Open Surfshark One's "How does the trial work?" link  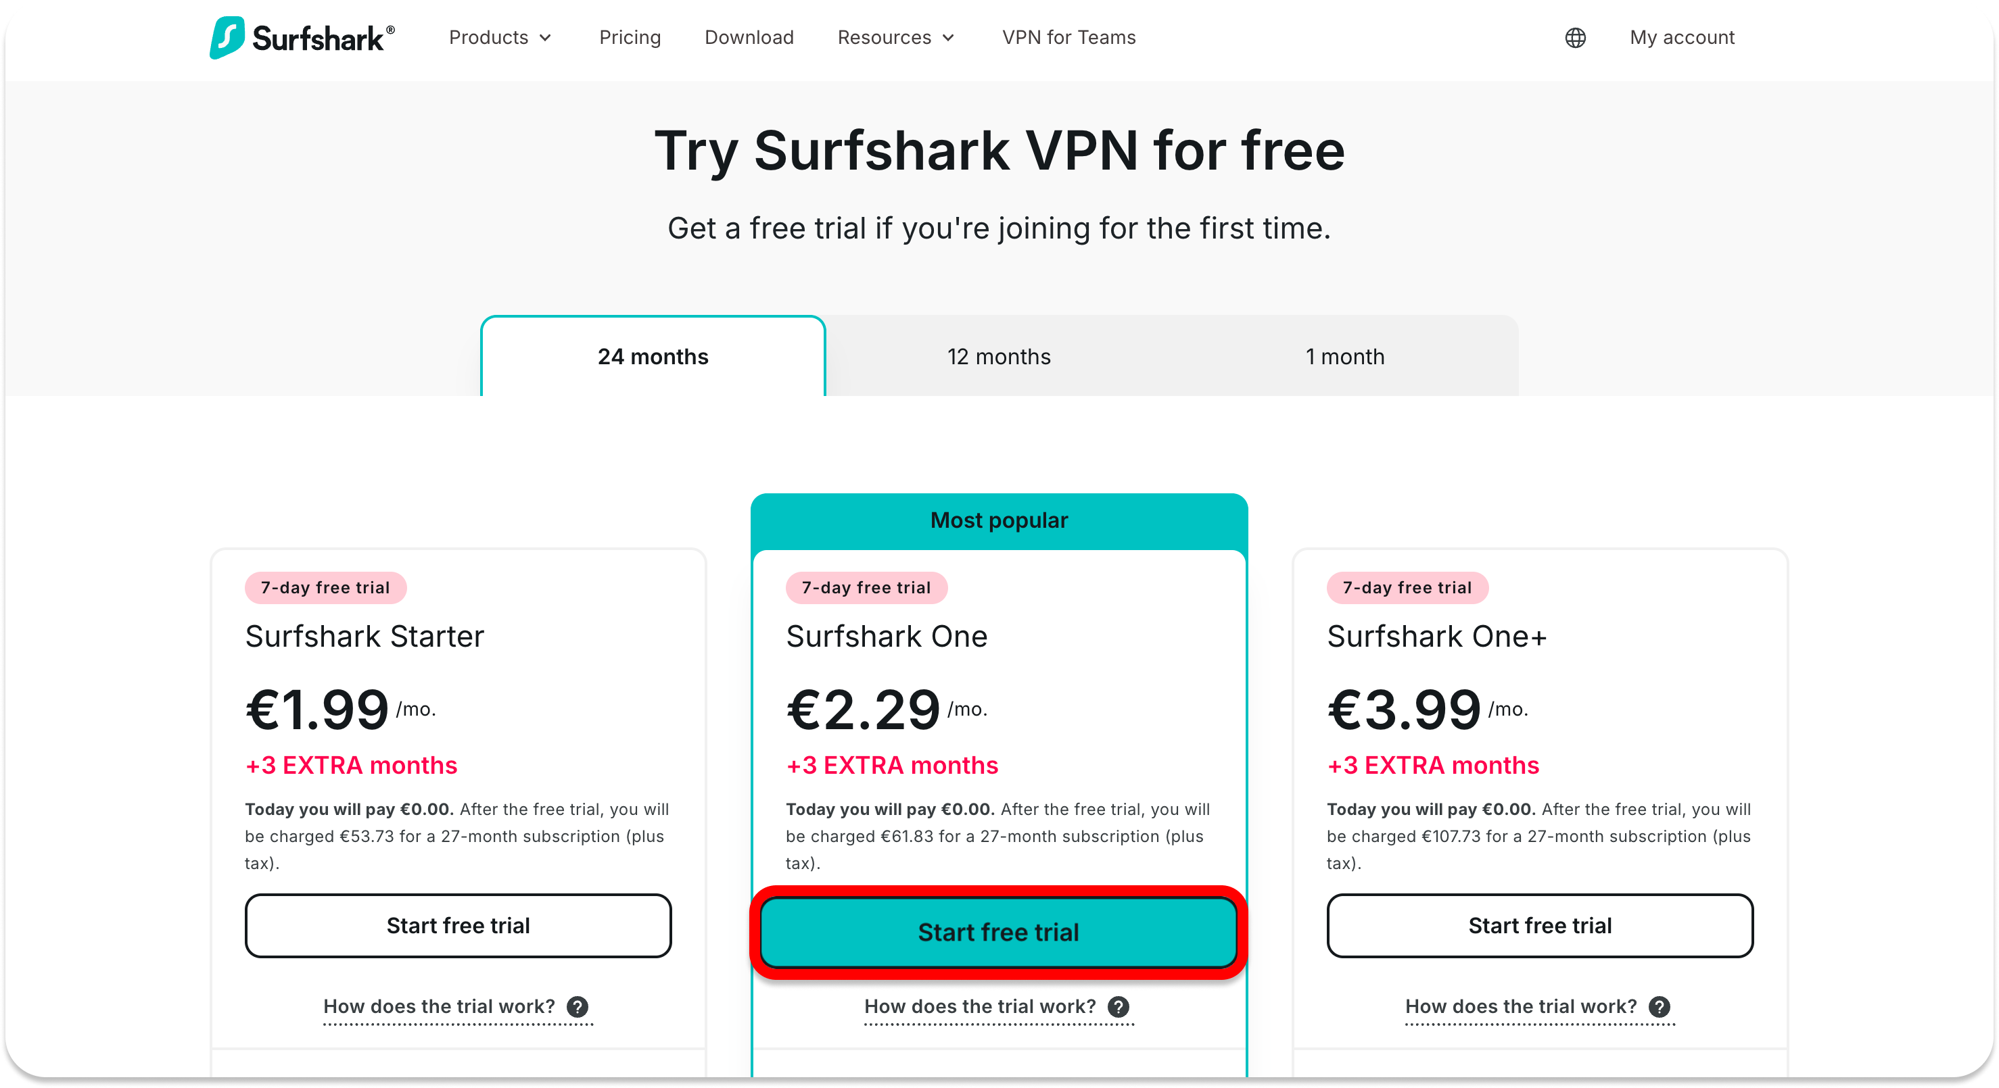point(980,1007)
